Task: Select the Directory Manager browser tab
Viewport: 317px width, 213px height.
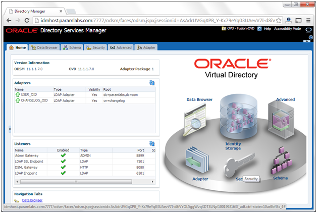Action: click(x=34, y=11)
